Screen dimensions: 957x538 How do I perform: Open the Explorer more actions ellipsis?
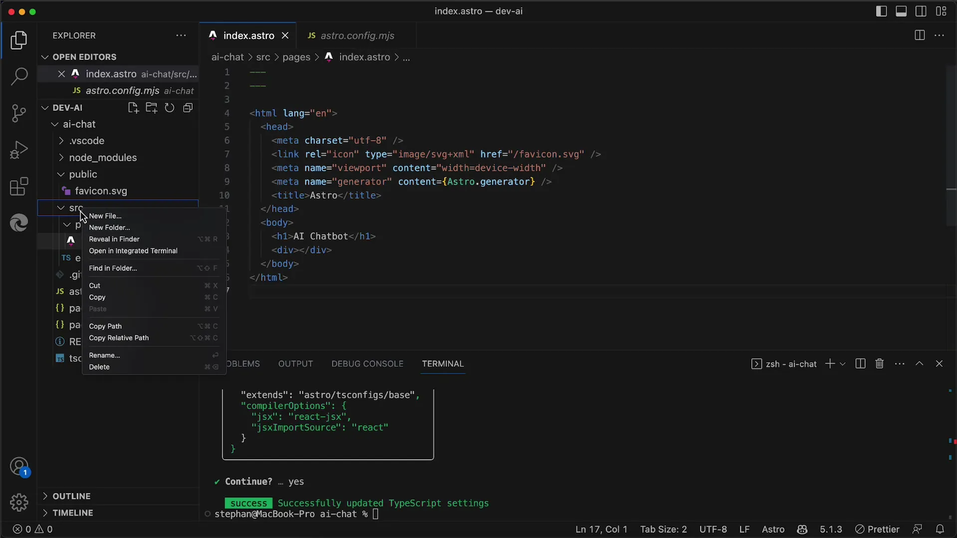click(181, 35)
